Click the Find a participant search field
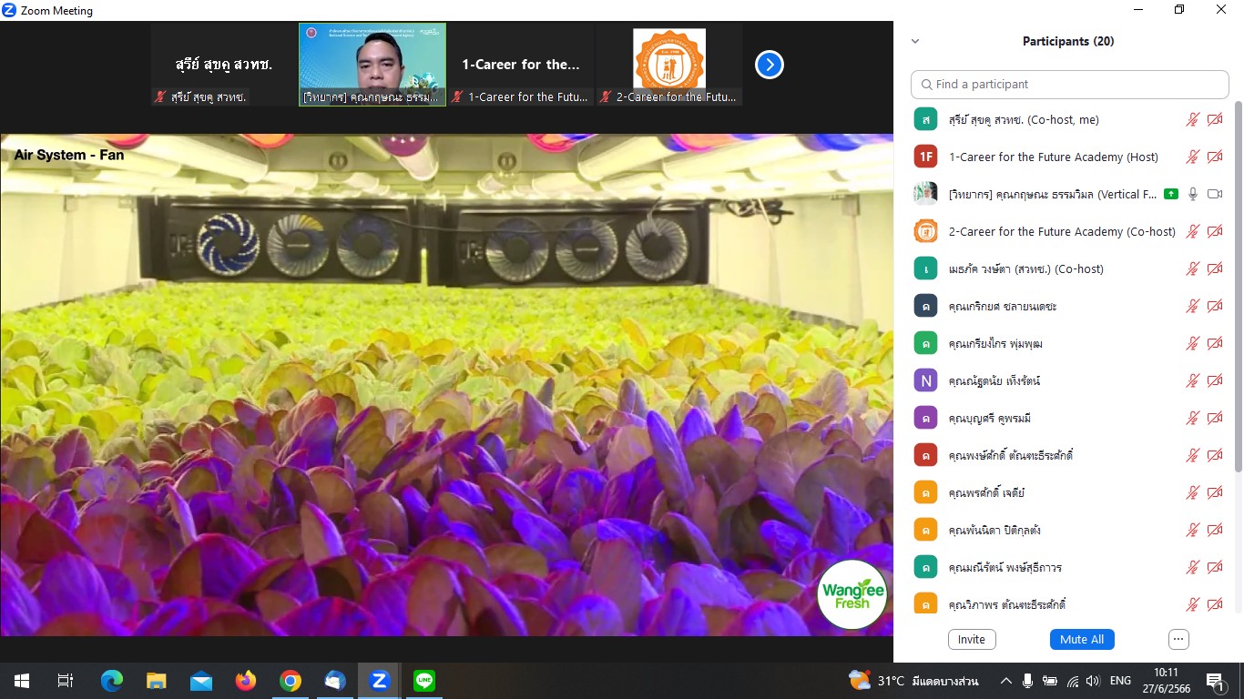This screenshot has width=1244, height=699. point(1070,84)
